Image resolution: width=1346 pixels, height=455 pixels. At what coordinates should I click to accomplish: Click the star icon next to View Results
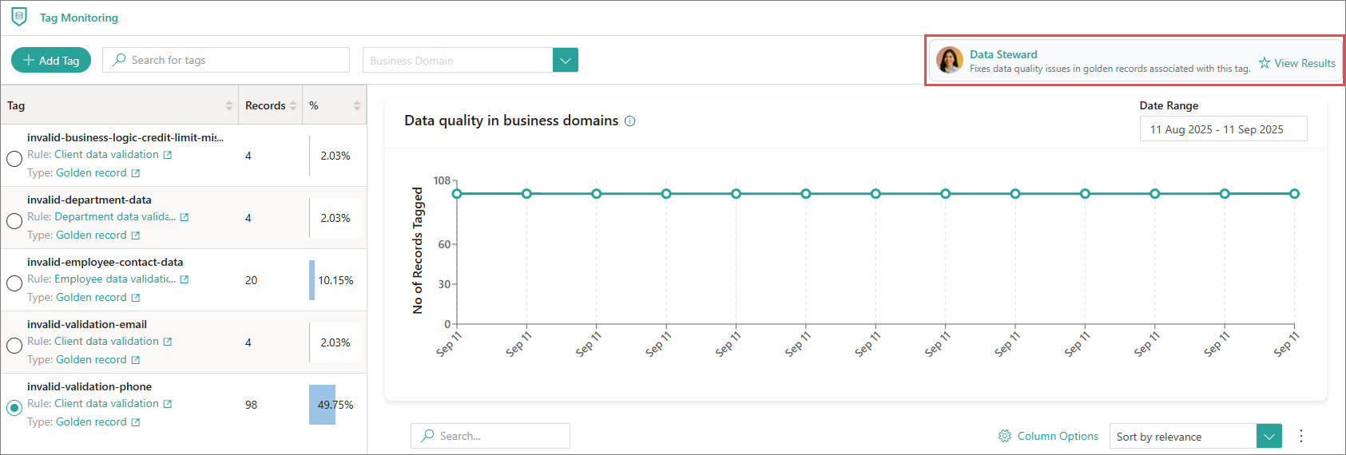[x=1265, y=63]
